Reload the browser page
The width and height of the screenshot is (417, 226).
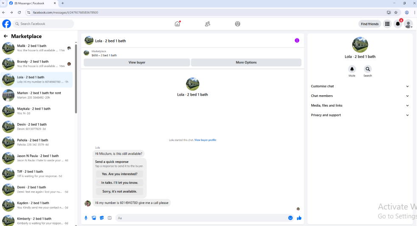click(20, 12)
